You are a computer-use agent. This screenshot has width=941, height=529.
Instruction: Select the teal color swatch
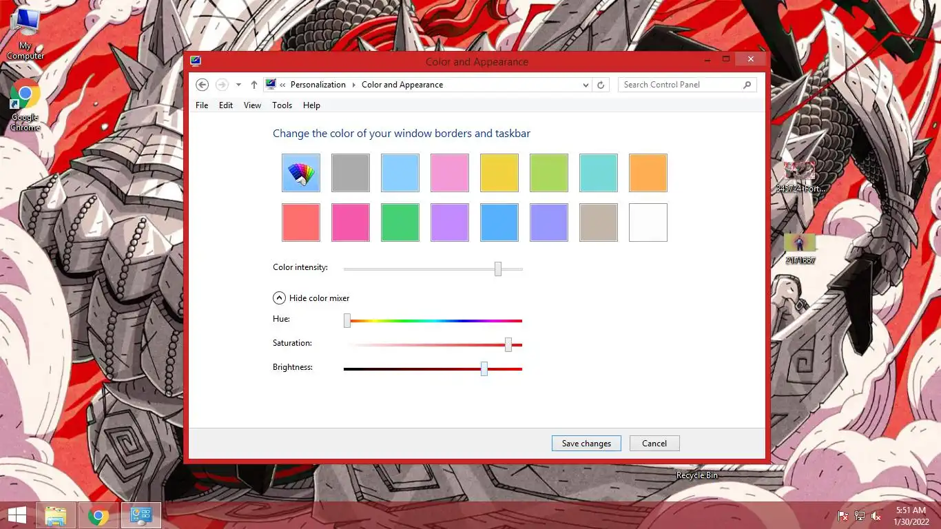click(x=599, y=173)
